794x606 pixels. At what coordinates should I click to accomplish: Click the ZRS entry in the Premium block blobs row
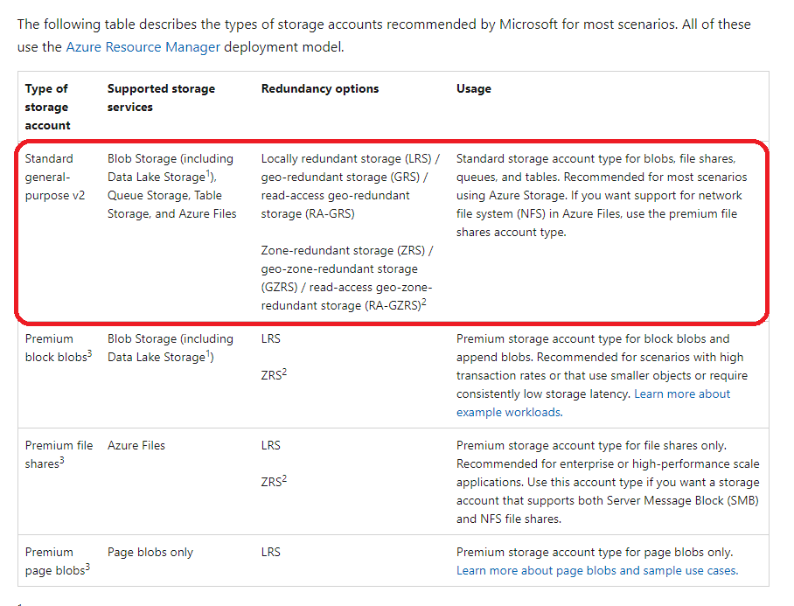[274, 374]
